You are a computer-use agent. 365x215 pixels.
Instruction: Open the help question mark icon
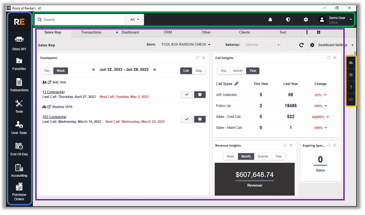pos(351,87)
